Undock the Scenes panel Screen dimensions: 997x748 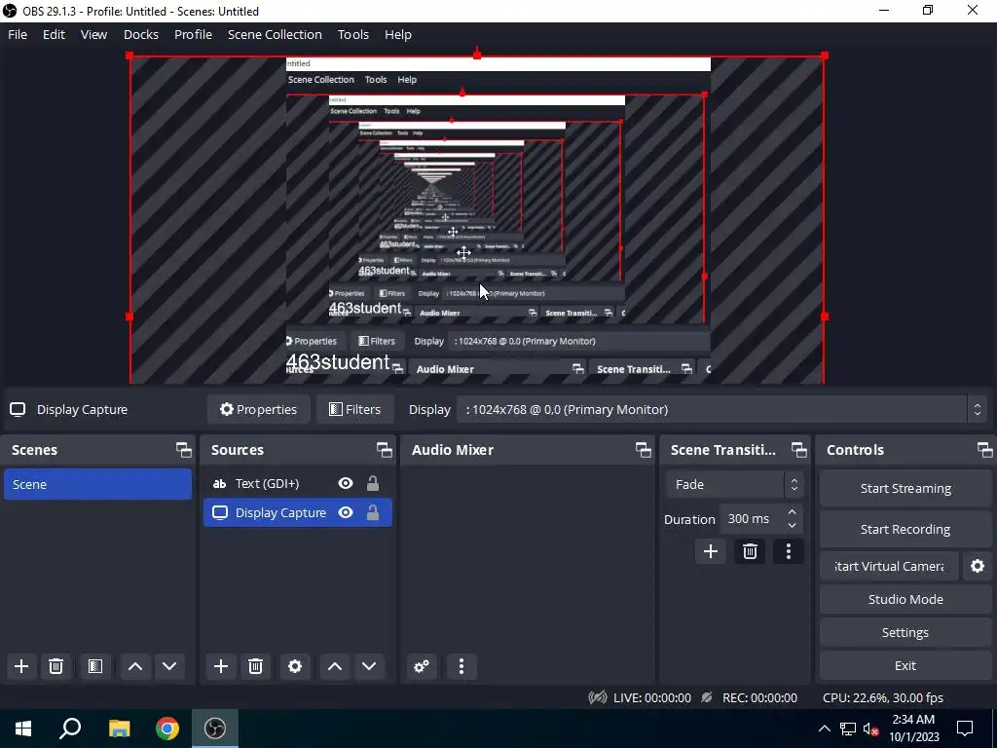point(184,450)
